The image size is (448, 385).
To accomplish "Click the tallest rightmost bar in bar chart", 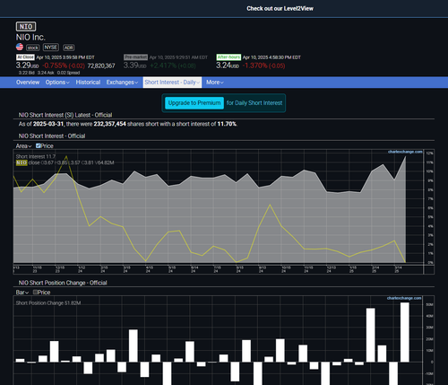I will pos(405,332).
